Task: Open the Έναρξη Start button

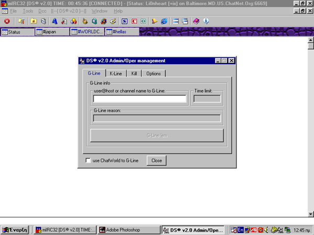Action: pos(15,230)
